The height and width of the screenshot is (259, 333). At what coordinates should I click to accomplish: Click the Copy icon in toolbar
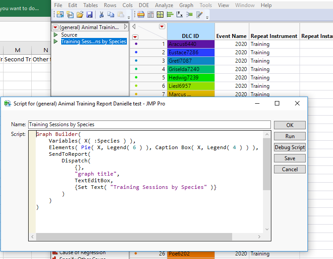[111, 15]
